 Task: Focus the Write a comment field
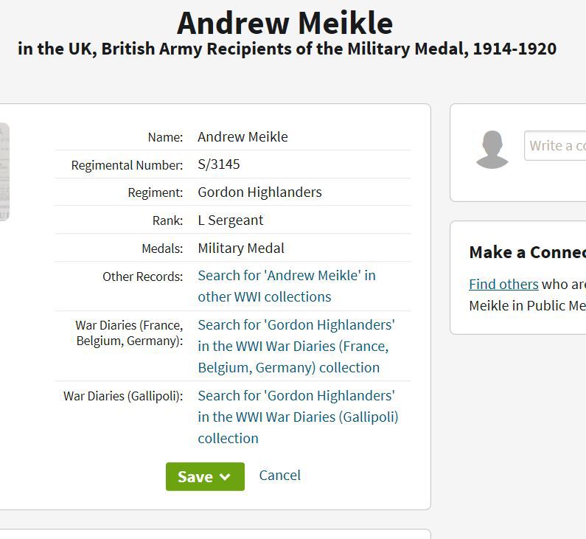pyautogui.click(x=554, y=145)
